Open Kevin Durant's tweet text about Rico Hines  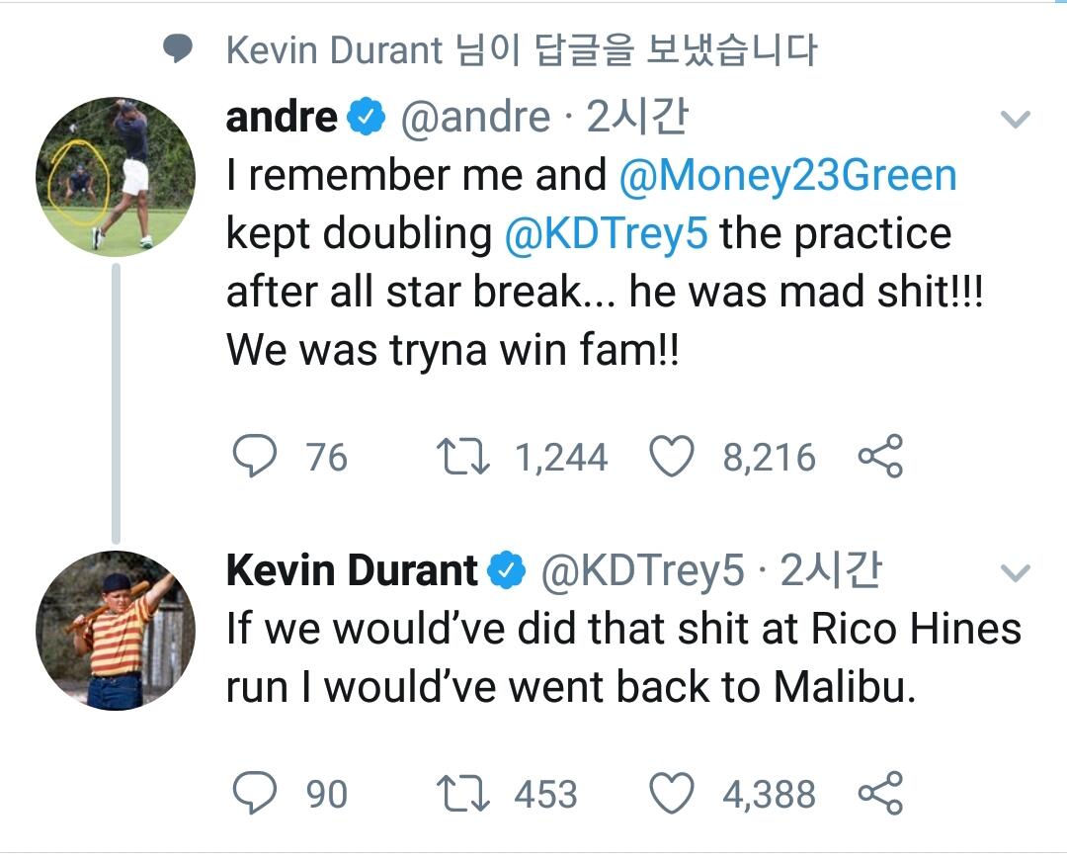coord(622,658)
